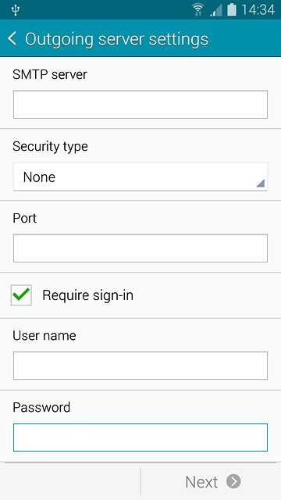Tap the Next button

pyautogui.click(x=211, y=481)
